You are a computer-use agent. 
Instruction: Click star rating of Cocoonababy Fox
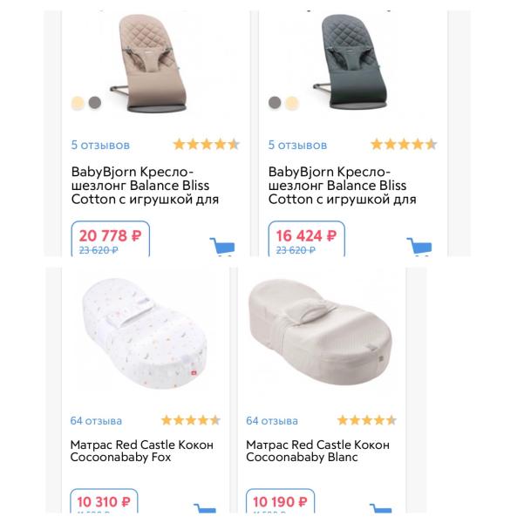pos(191,420)
